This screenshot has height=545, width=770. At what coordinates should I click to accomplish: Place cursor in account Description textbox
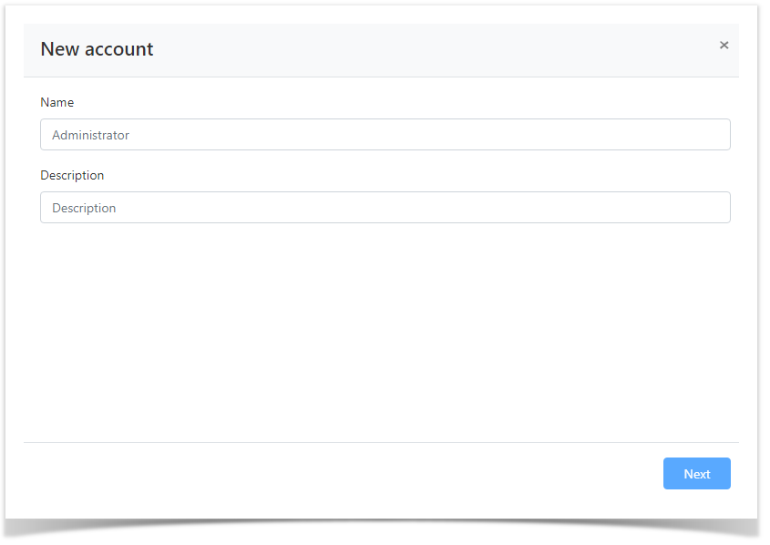pyautogui.click(x=385, y=208)
